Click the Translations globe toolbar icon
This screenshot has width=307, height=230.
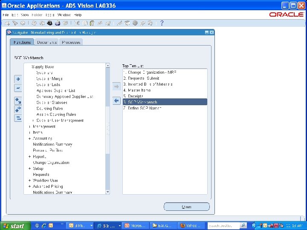click(x=135, y=23)
